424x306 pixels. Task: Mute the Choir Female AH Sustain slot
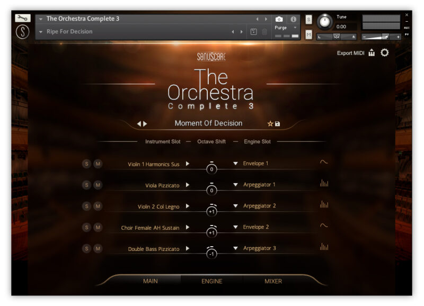click(x=98, y=227)
